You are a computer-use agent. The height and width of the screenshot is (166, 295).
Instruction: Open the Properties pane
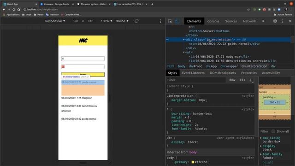point(249,73)
